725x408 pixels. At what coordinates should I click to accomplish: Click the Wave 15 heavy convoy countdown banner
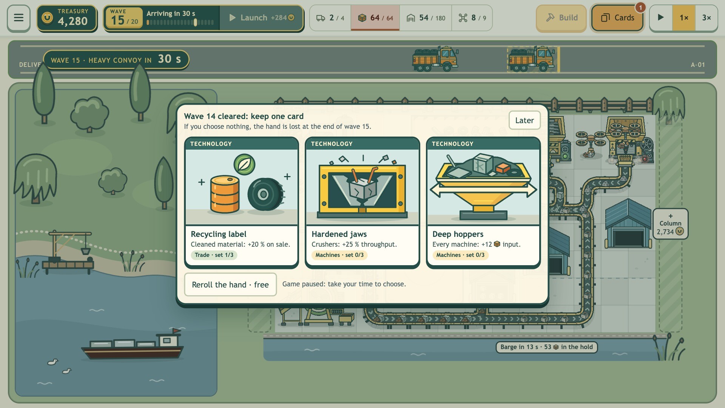(x=116, y=60)
